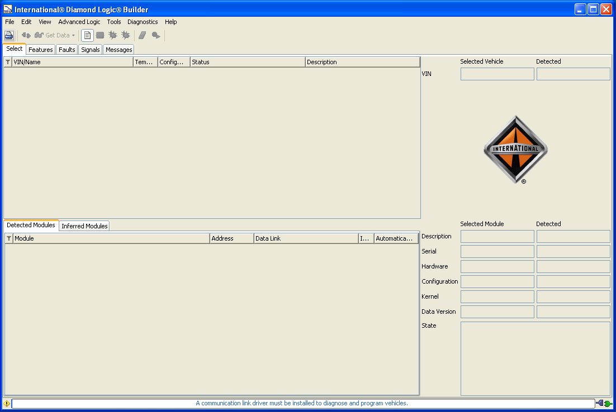Click the connection plug icon in status bar
This screenshot has width=616, height=412.
tap(604, 403)
